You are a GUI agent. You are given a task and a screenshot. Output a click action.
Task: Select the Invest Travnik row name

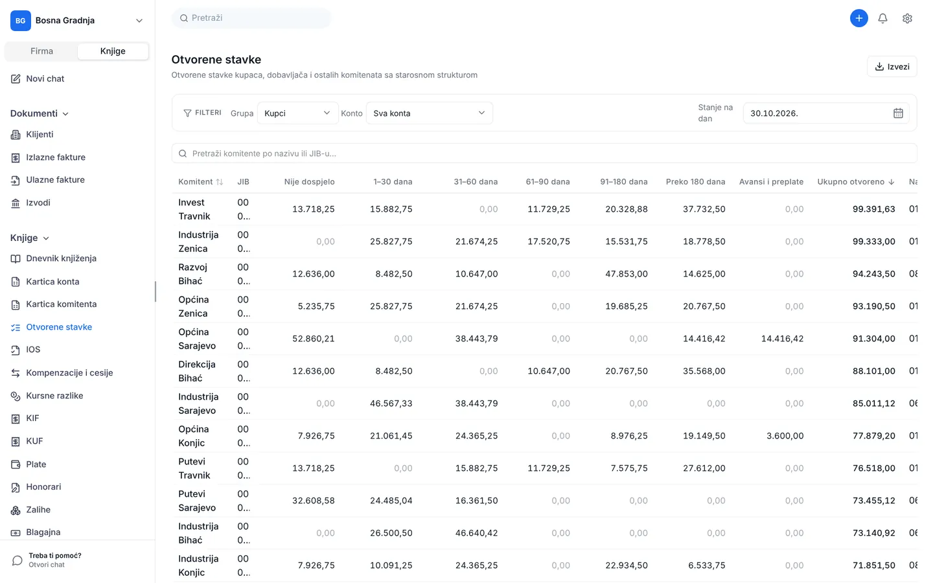pos(194,209)
